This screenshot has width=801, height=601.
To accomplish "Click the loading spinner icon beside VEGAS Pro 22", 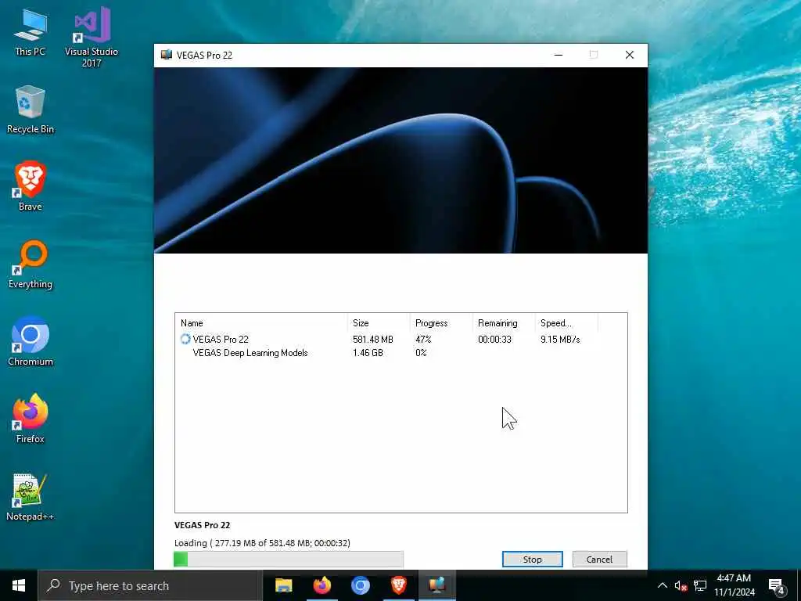I will 185,339.
